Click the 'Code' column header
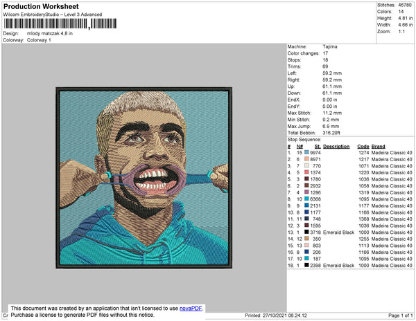Viewport: 416px width, 321px height. click(x=363, y=147)
